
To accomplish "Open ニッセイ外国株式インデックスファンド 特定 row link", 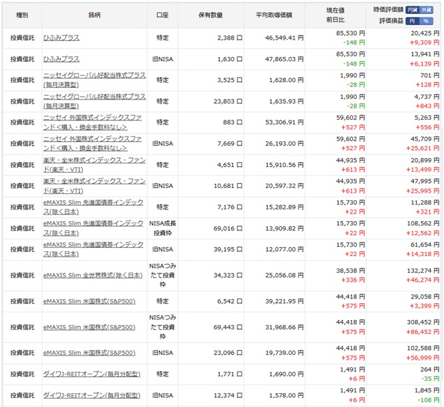I will [93, 122].
